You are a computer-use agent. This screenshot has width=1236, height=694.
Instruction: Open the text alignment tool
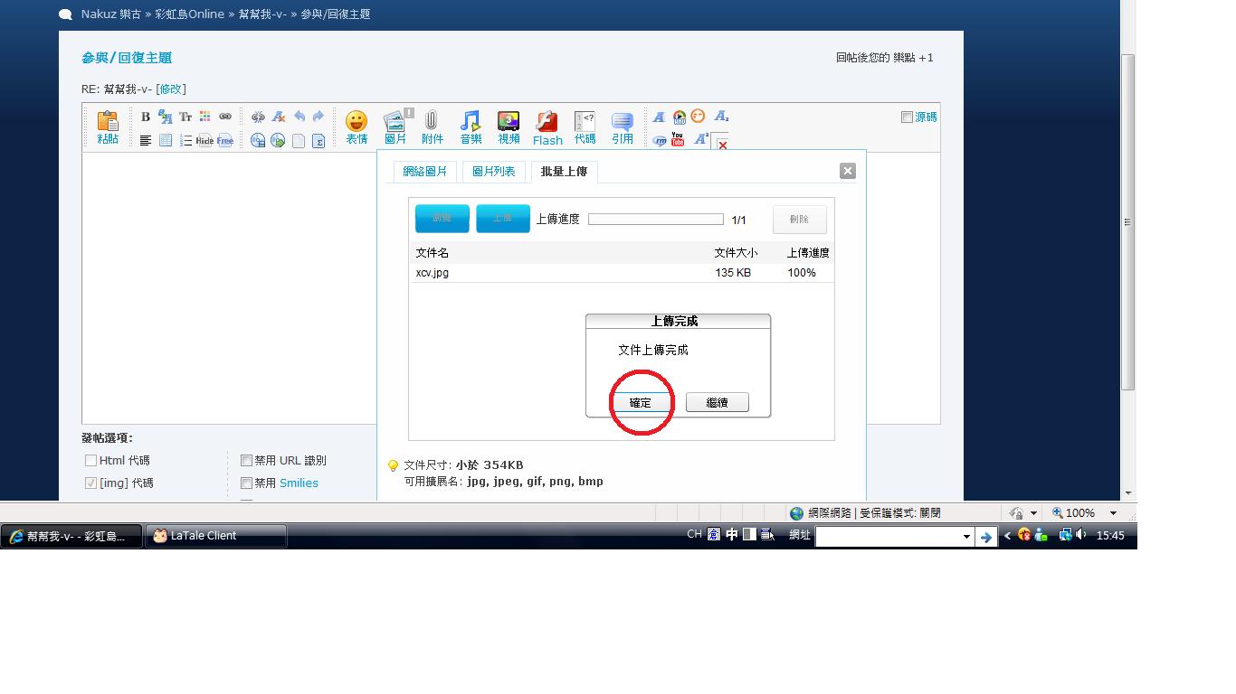tap(146, 140)
